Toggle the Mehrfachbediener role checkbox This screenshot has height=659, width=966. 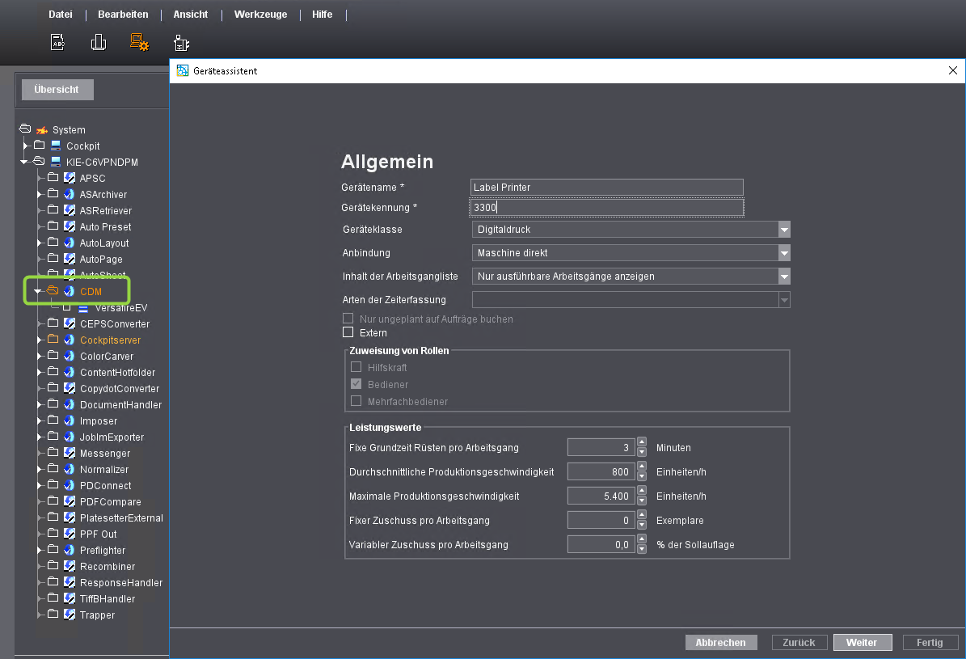point(356,401)
